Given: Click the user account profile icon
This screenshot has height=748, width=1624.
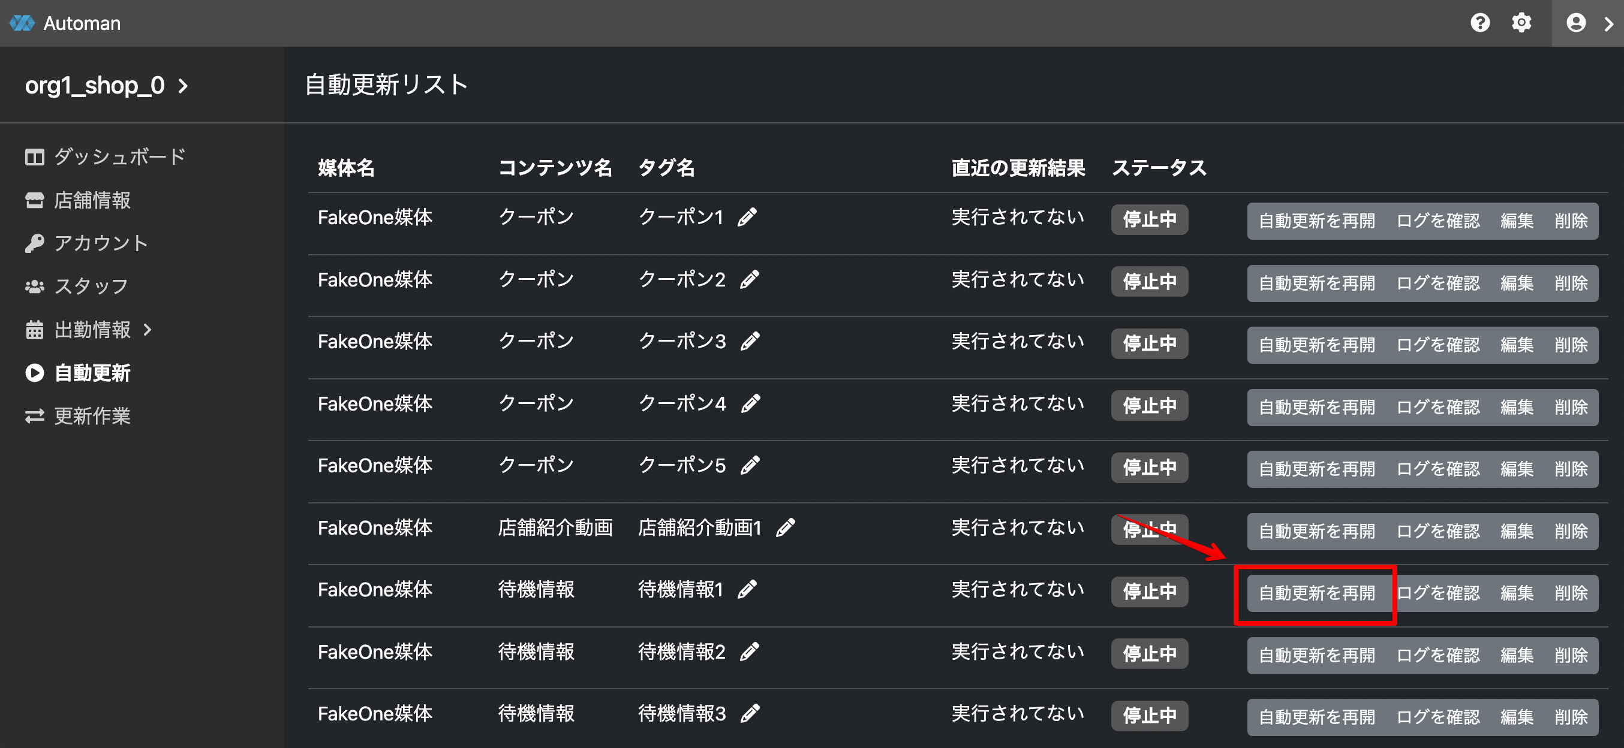Looking at the screenshot, I should (x=1575, y=23).
